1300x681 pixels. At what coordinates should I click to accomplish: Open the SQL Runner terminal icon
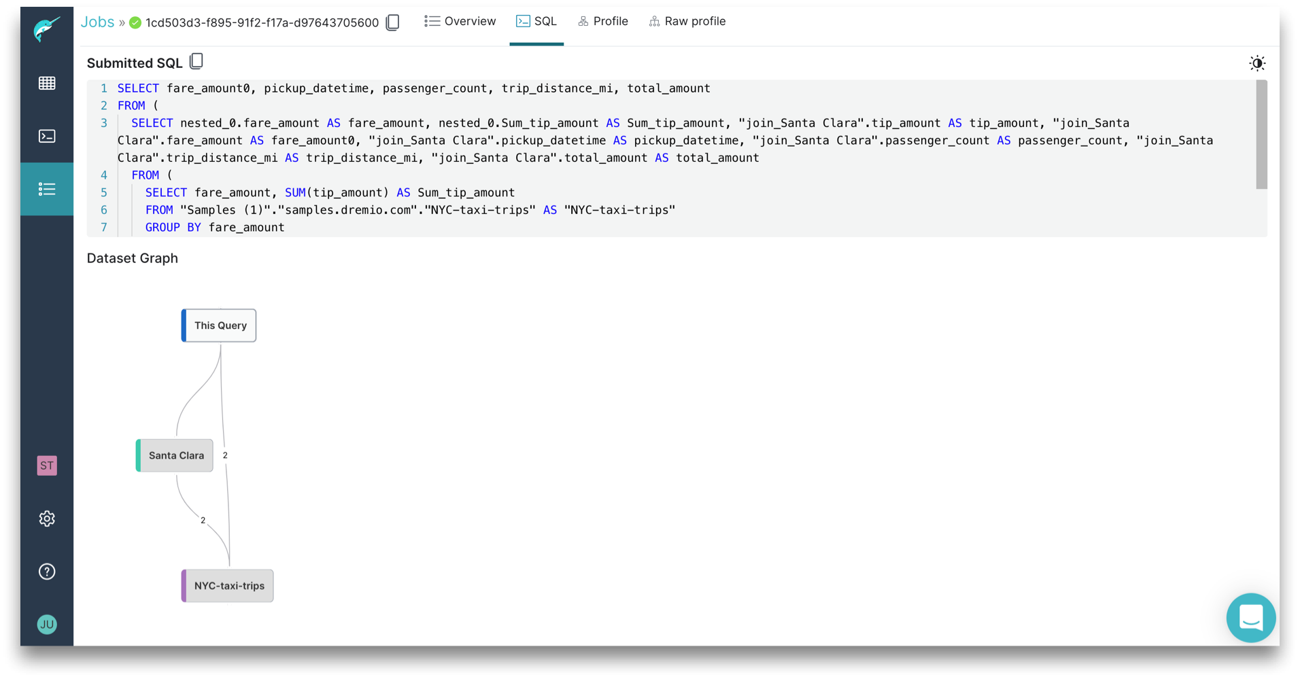pyautogui.click(x=46, y=136)
